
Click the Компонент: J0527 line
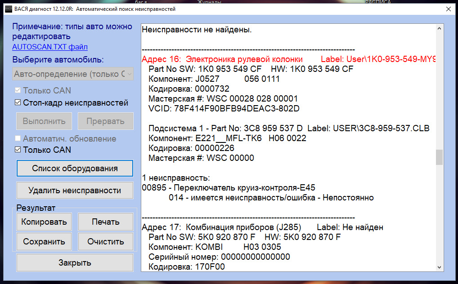214,79
